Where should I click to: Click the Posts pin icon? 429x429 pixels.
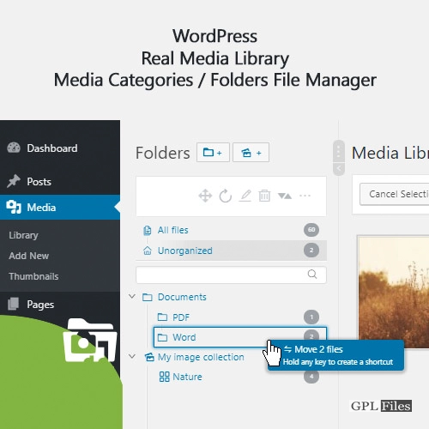(14, 181)
